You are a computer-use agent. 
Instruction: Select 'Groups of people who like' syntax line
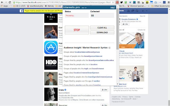(83, 56)
